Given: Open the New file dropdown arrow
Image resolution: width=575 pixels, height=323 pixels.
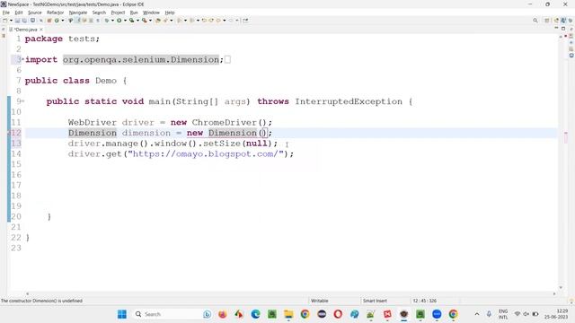Looking at the screenshot, I should [11, 21].
